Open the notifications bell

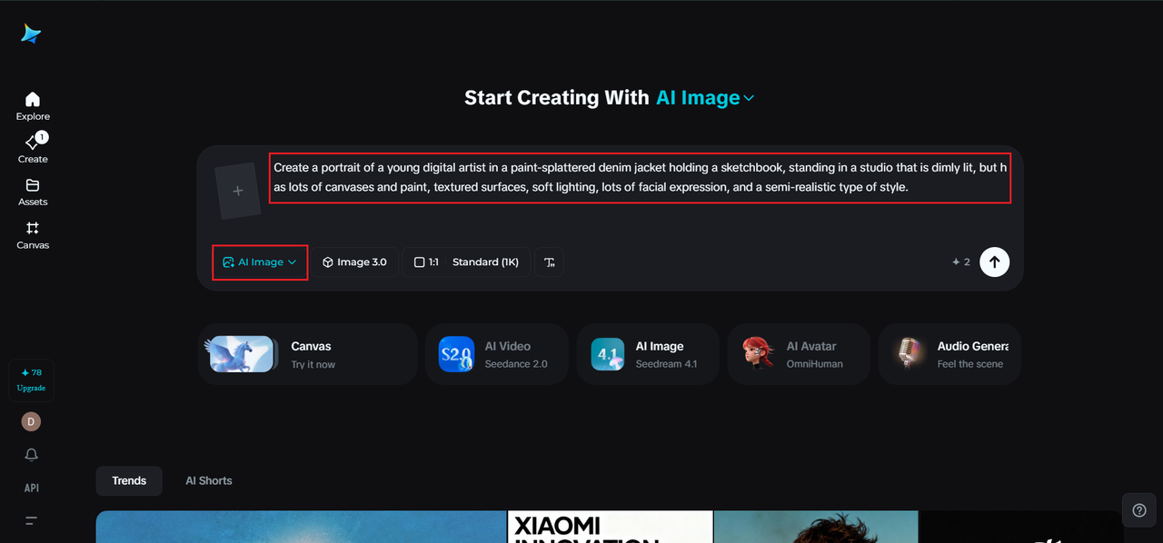[31, 454]
